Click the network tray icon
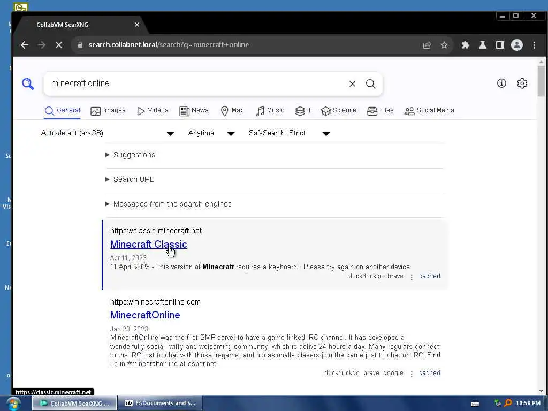The height and width of the screenshot is (411, 548). pyautogui.click(x=498, y=403)
